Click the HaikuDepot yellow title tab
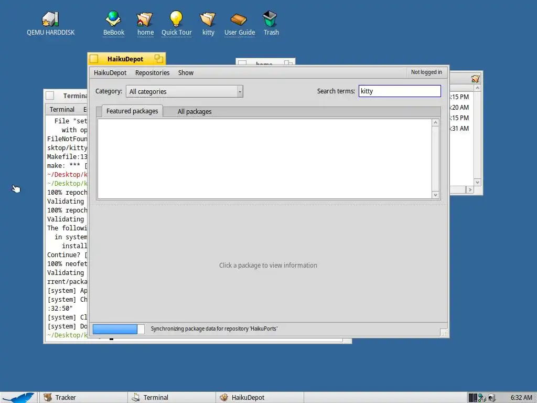 click(x=127, y=59)
